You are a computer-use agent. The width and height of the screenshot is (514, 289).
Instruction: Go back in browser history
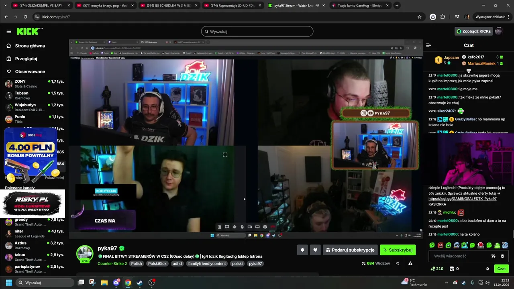click(6, 17)
